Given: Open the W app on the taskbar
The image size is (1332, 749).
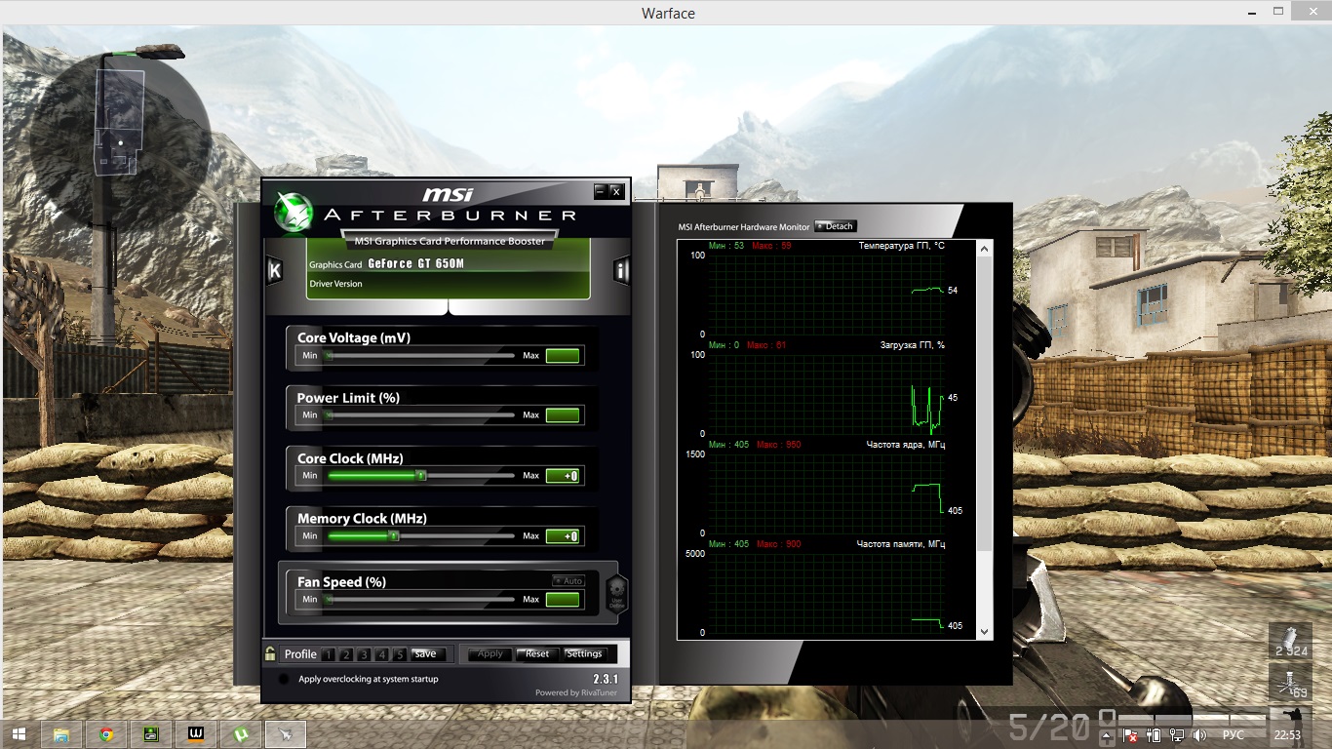Looking at the screenshot, I should 195,734.
